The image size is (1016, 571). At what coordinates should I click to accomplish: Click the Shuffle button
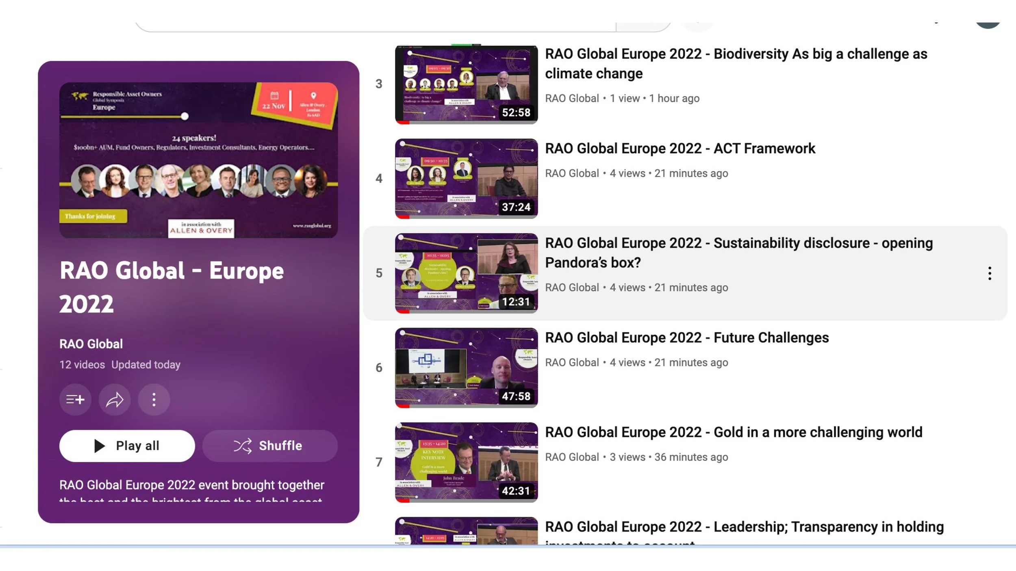tap(269, 446)
